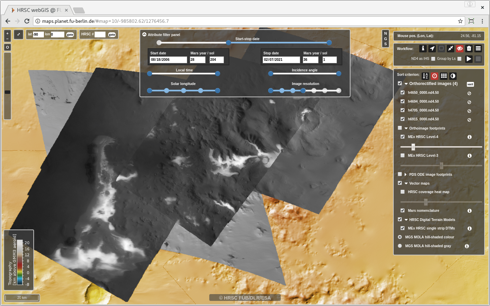Enable the MEx HRSC Level-3 checkbox
This screenshot has width=490, height=306.
403,155
